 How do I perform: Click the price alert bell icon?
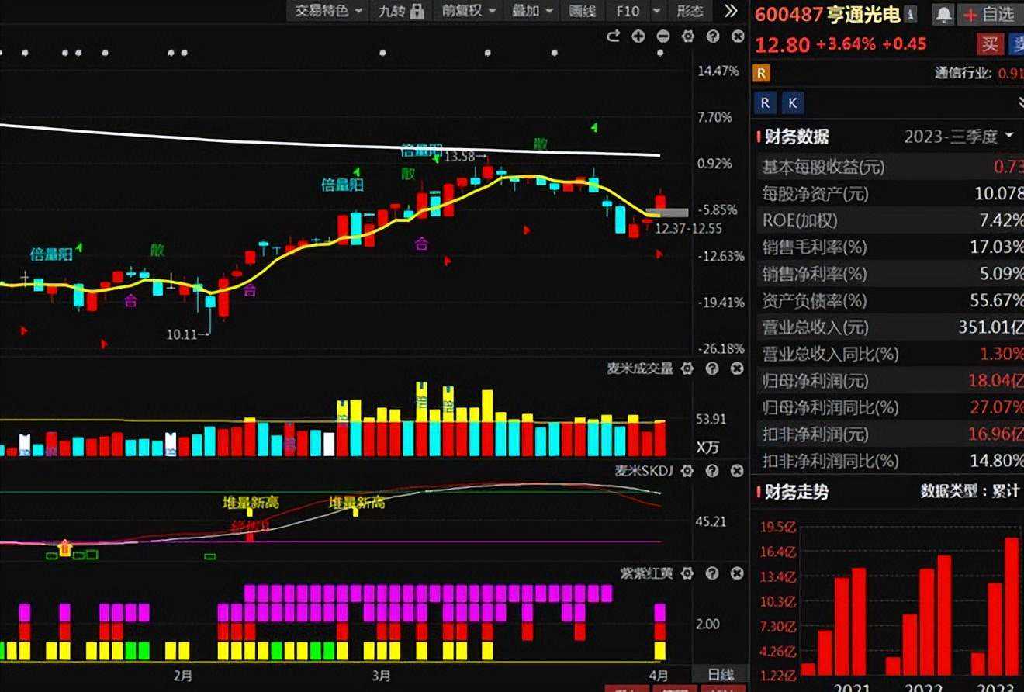click(943, 14)
